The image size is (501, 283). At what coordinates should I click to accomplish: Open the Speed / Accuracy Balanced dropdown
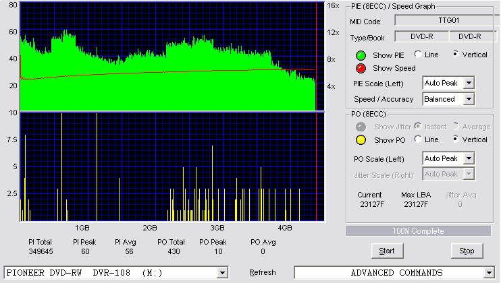(x=469, y=99)
